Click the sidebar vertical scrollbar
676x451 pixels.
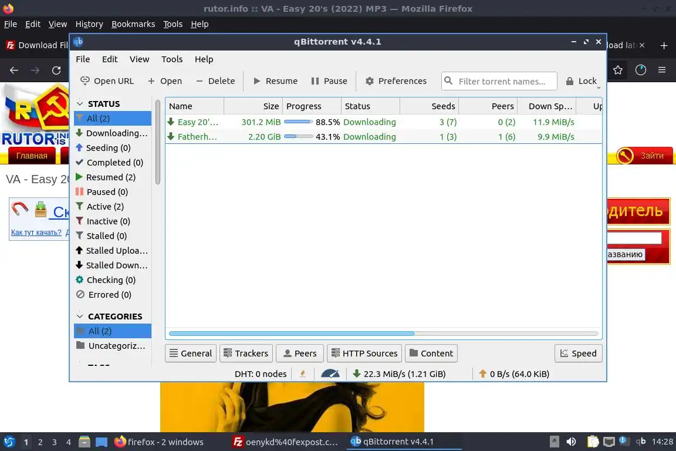(x=158, y=143)
